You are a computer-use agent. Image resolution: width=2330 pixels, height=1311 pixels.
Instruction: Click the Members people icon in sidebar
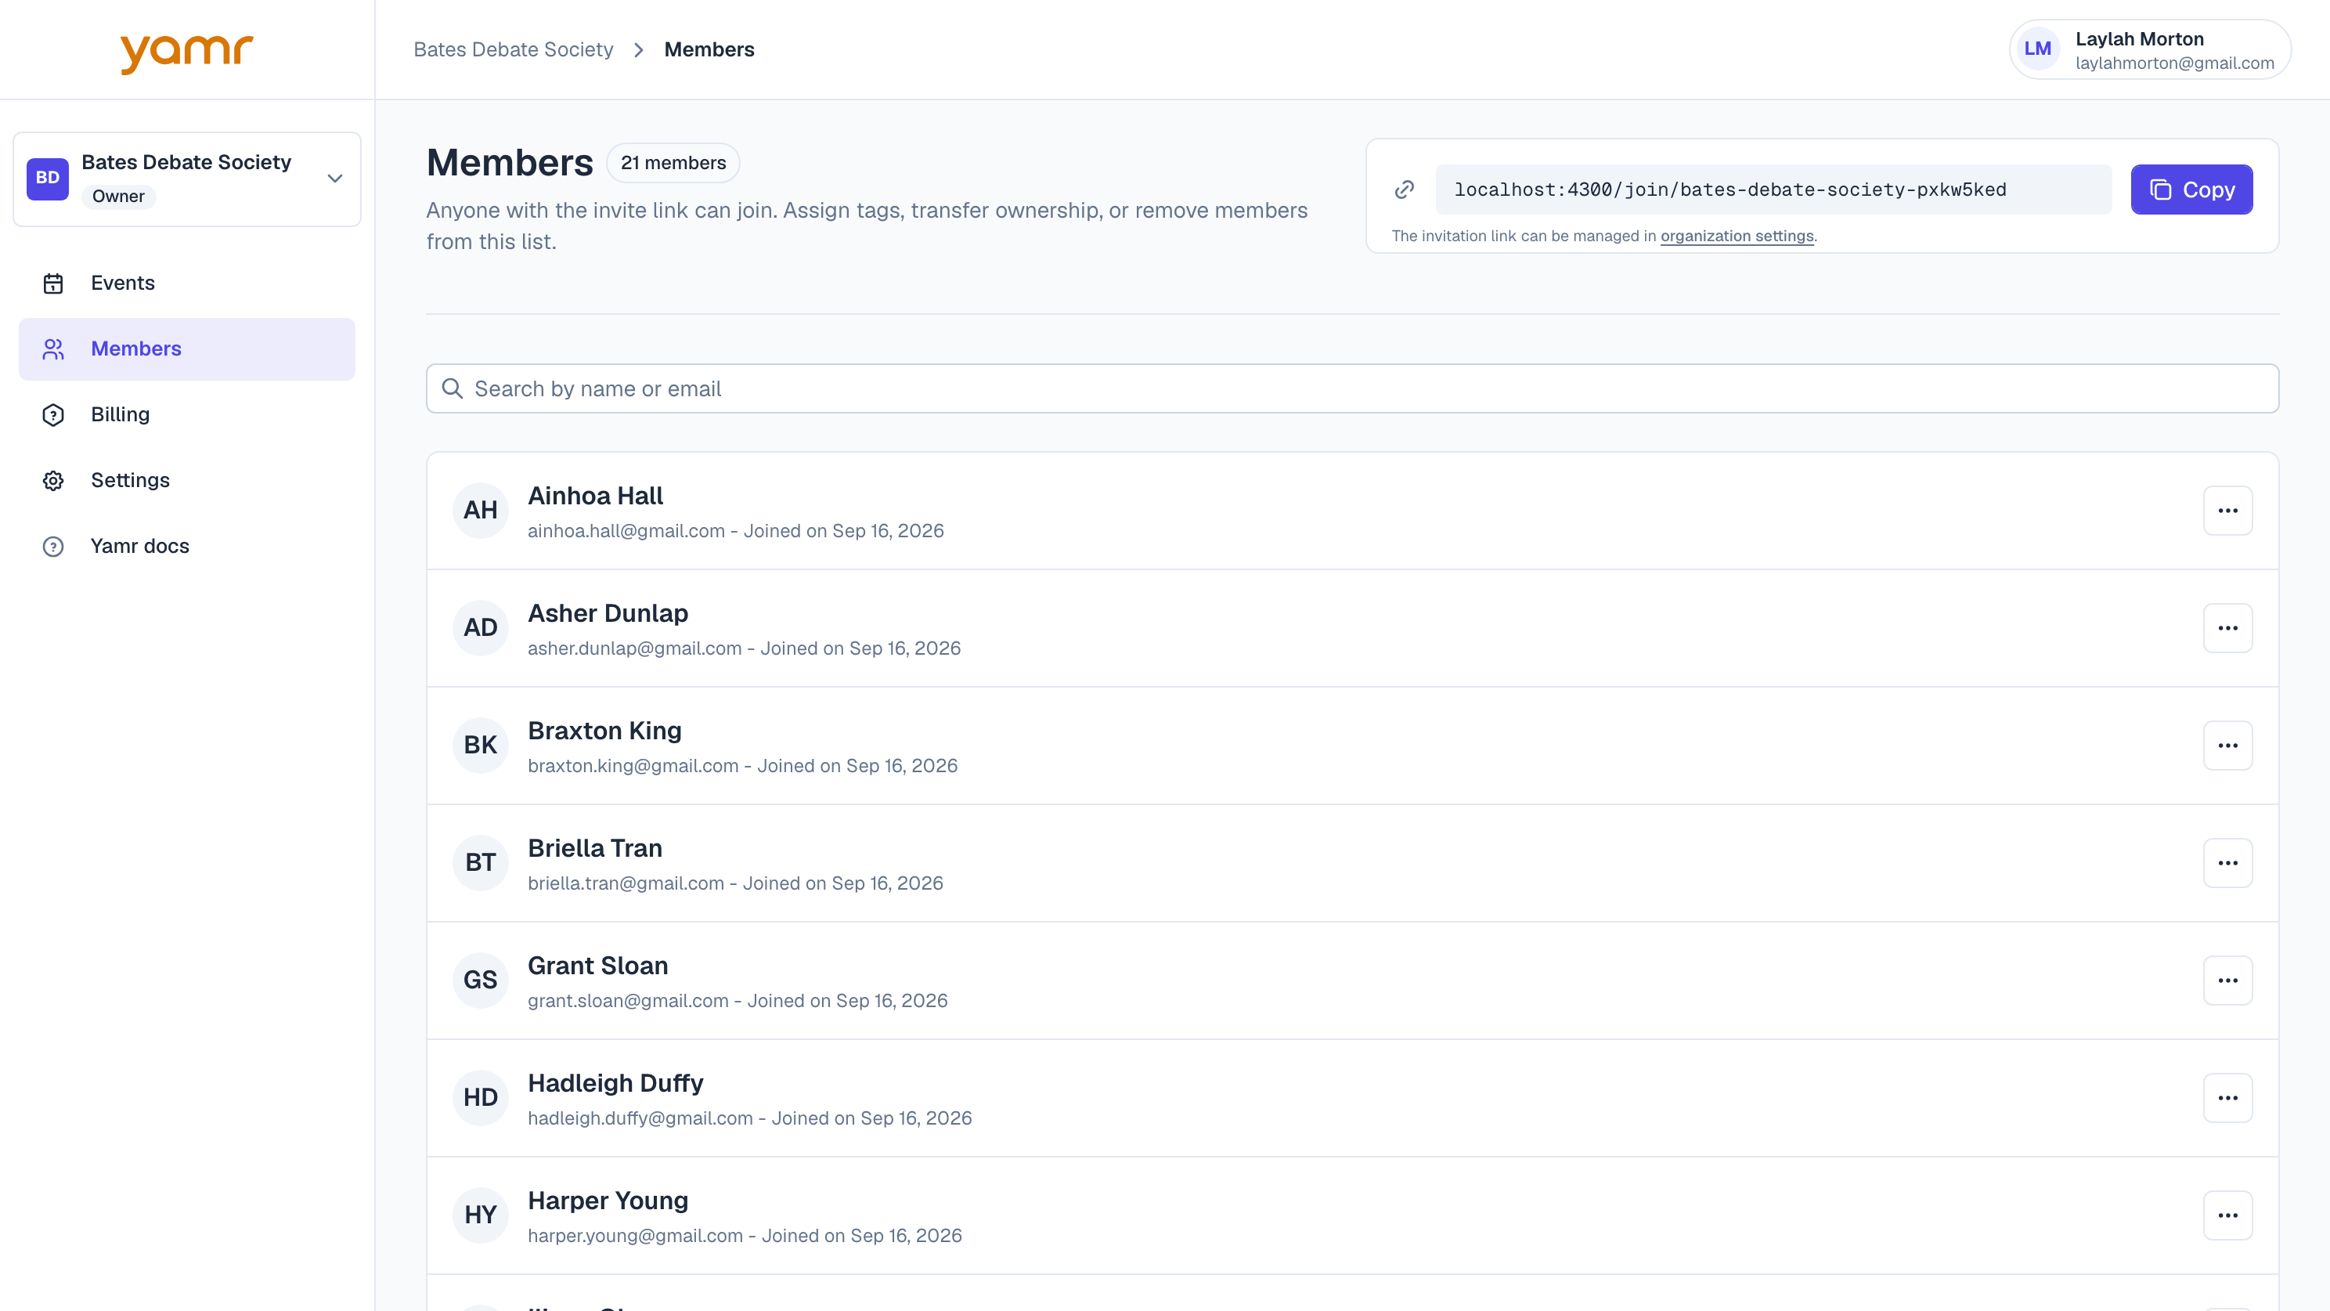coord(53,349)
